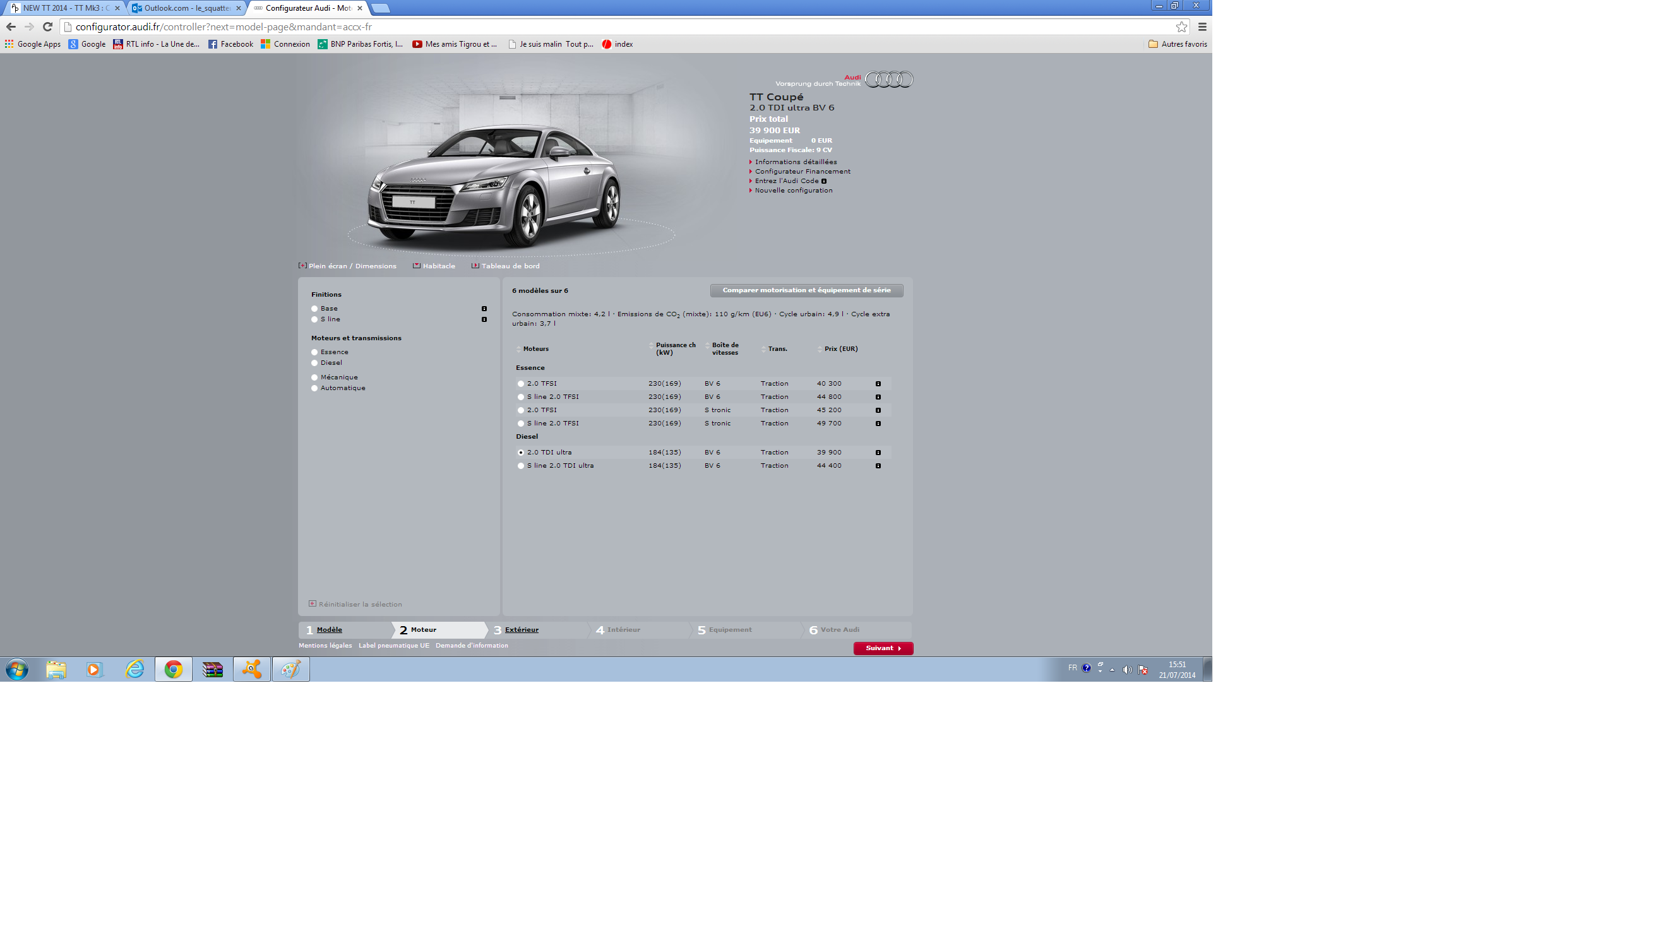Open Plein écran / Dimensions view
This screenshot has height=943, width=1677.
352,266
